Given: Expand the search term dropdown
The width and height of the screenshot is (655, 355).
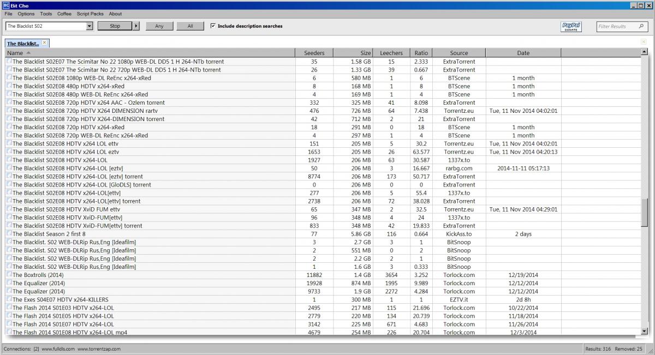Looking at the screenshot, I should pyautogui.click(x=90, y=26).
